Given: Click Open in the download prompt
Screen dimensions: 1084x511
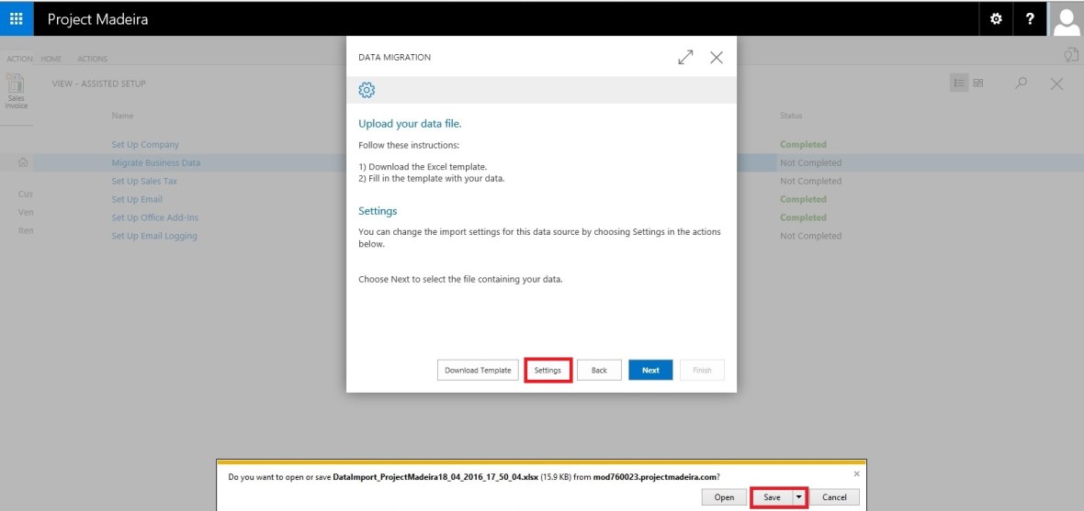Looking at the screenshot, I should pos(724,497).
